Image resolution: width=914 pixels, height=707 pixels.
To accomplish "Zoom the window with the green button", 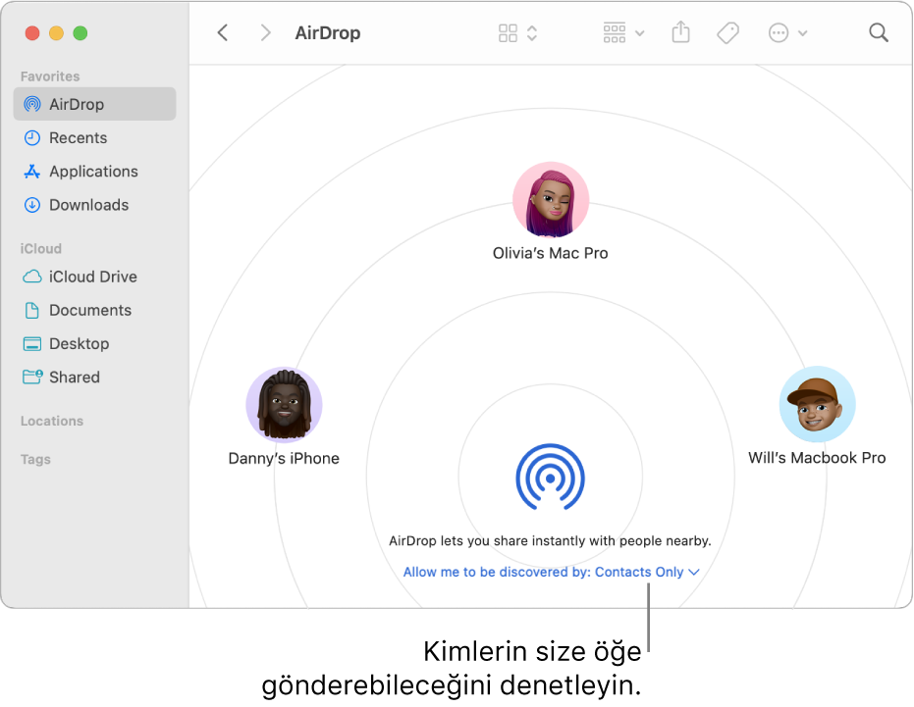I will coord(81,33).
